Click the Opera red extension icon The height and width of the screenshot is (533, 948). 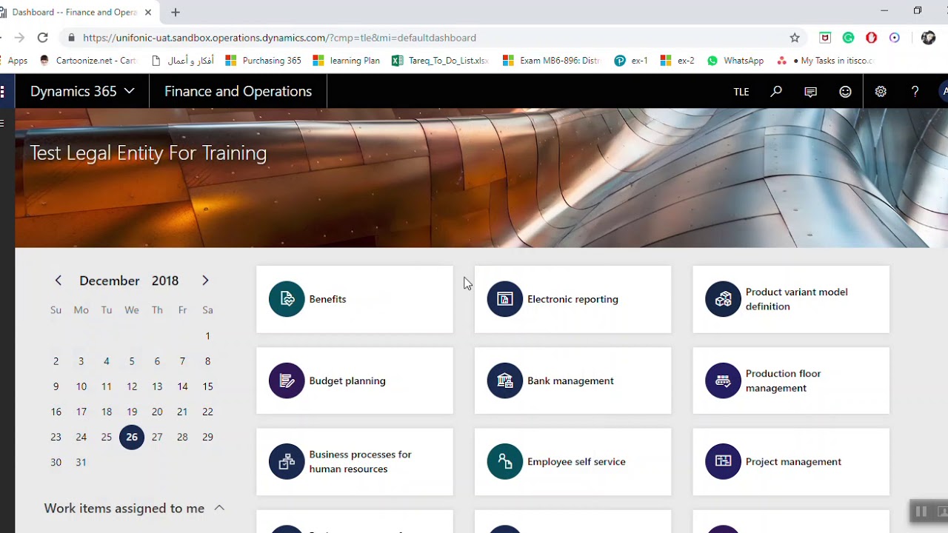pos(872,38)
